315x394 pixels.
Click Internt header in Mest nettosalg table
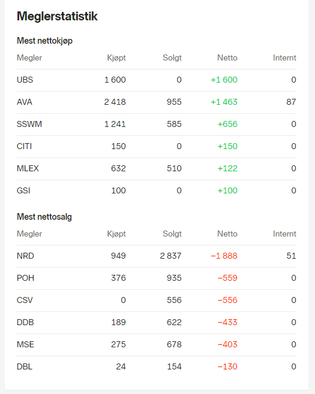click(x=284, y=234)
